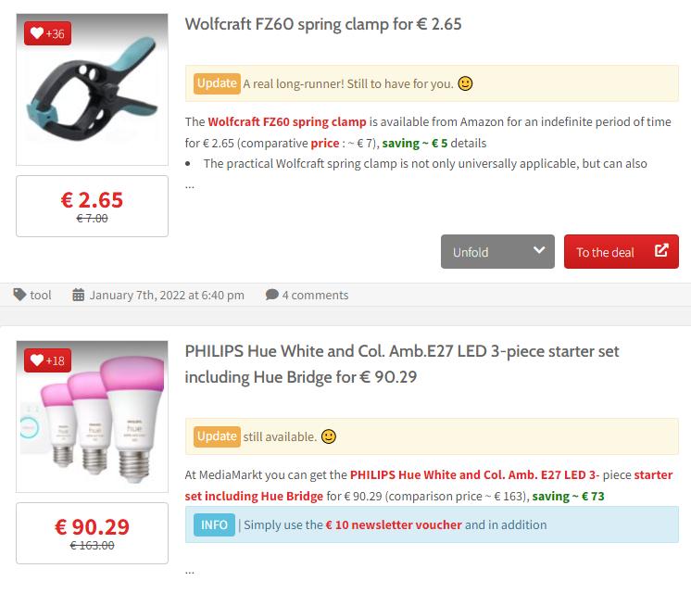Click the Philips Hue bulbs product image

[x=92, y=416]
